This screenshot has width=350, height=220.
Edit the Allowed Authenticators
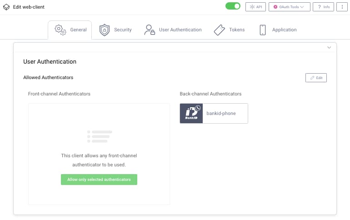click(x=316, y=78)
